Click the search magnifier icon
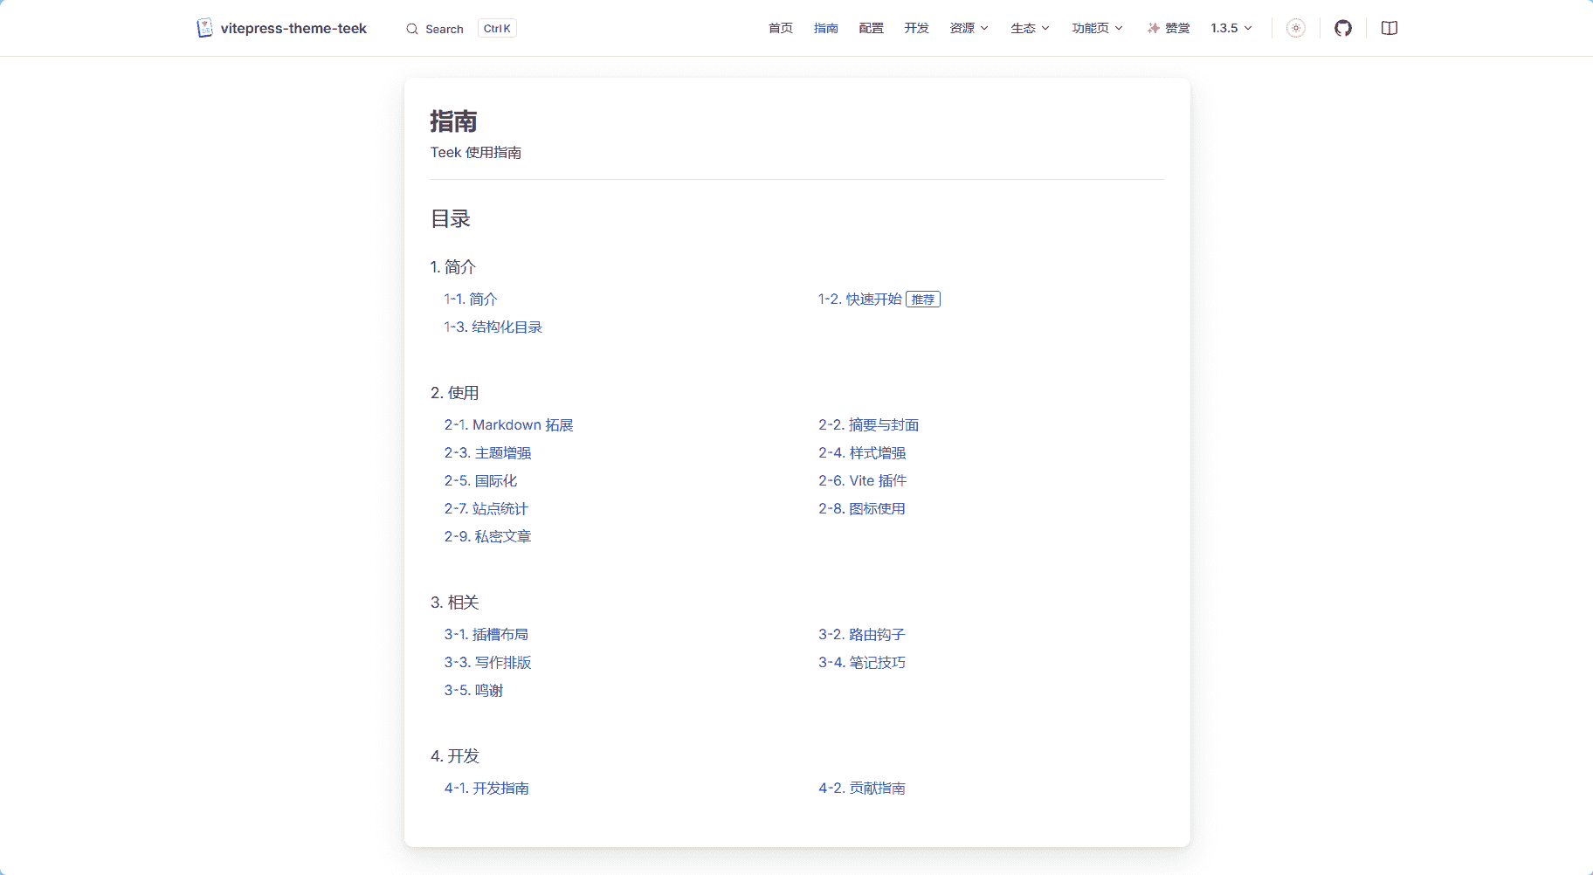The width and height of the screenshot is (1593, 875). [x=410, y=28]
